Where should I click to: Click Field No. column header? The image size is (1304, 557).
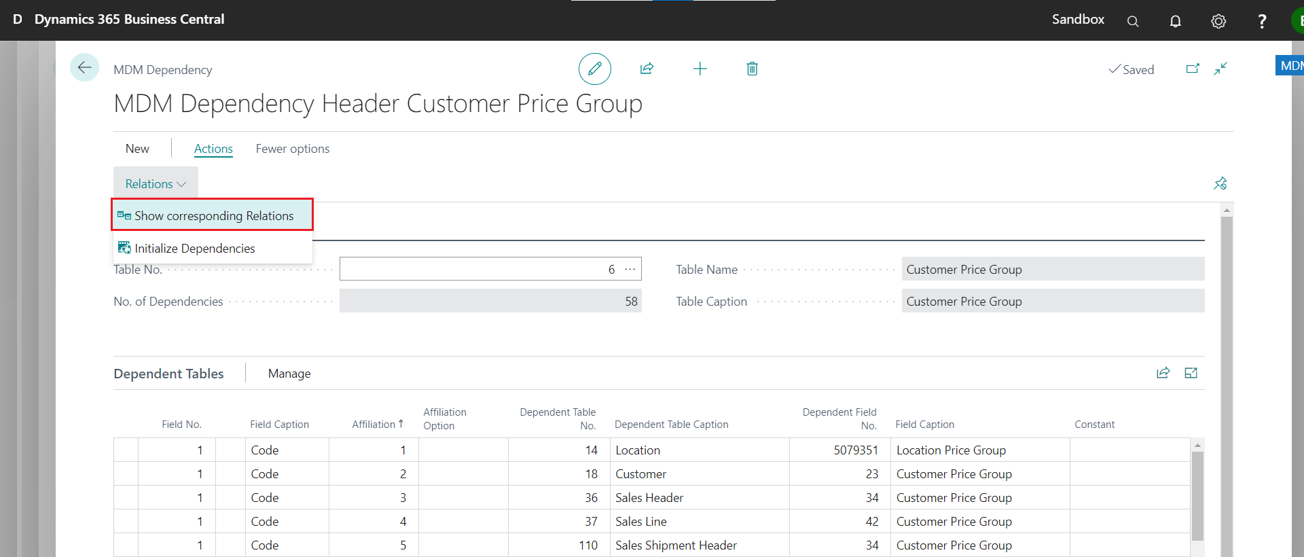(181, 424)
